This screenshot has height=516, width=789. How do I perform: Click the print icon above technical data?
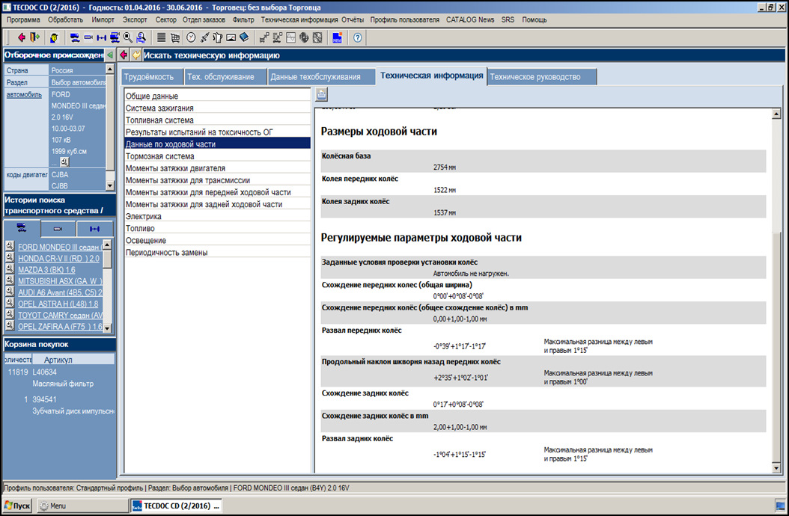tap(322, 94)
